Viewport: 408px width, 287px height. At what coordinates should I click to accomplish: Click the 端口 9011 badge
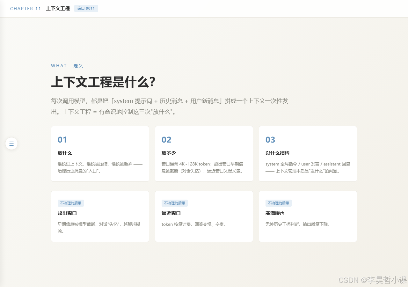click(86, 8)
